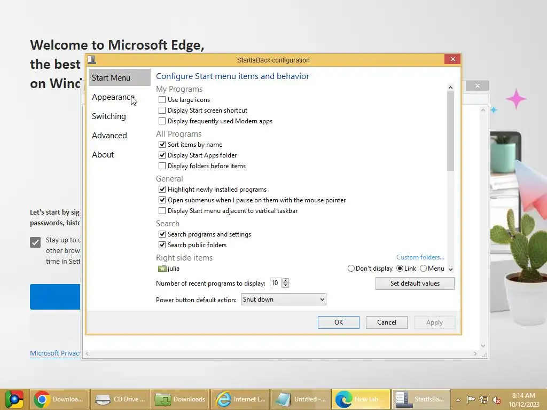The image size is (547, 410).
Task: Open the Advanced tab
Action: pos(119,135)
